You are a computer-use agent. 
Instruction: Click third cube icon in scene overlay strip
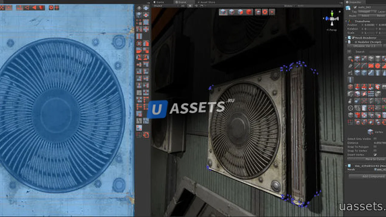pos(240,12)
